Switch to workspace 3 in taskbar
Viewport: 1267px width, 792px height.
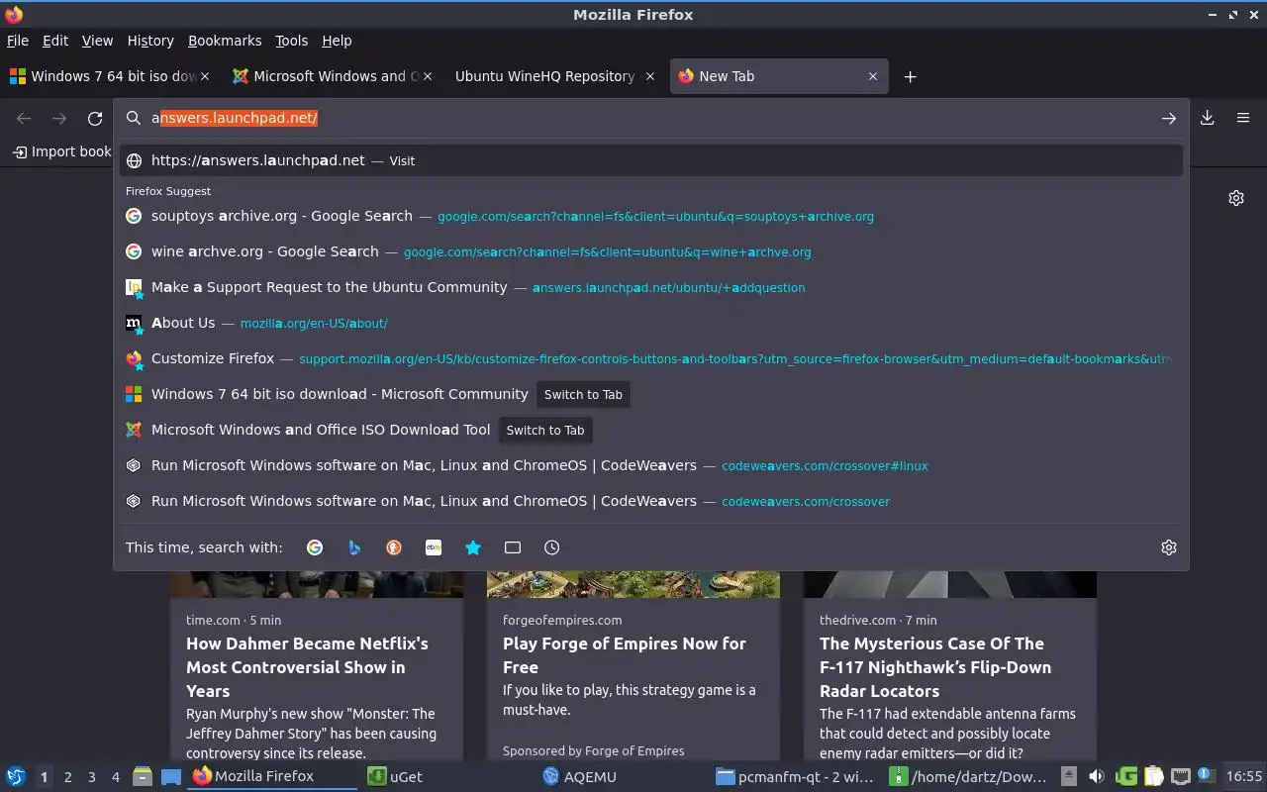pyautogui.click(x=92, y=777)
